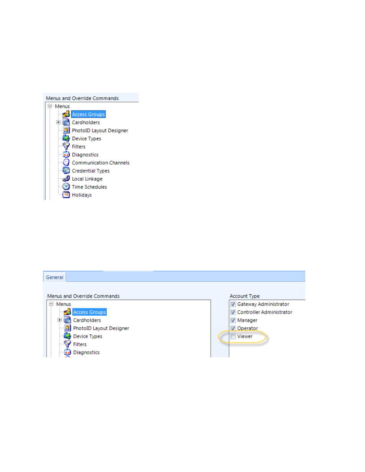Select Communication Channels tree item
Viewport: 365px width, 472px height.
101,162
